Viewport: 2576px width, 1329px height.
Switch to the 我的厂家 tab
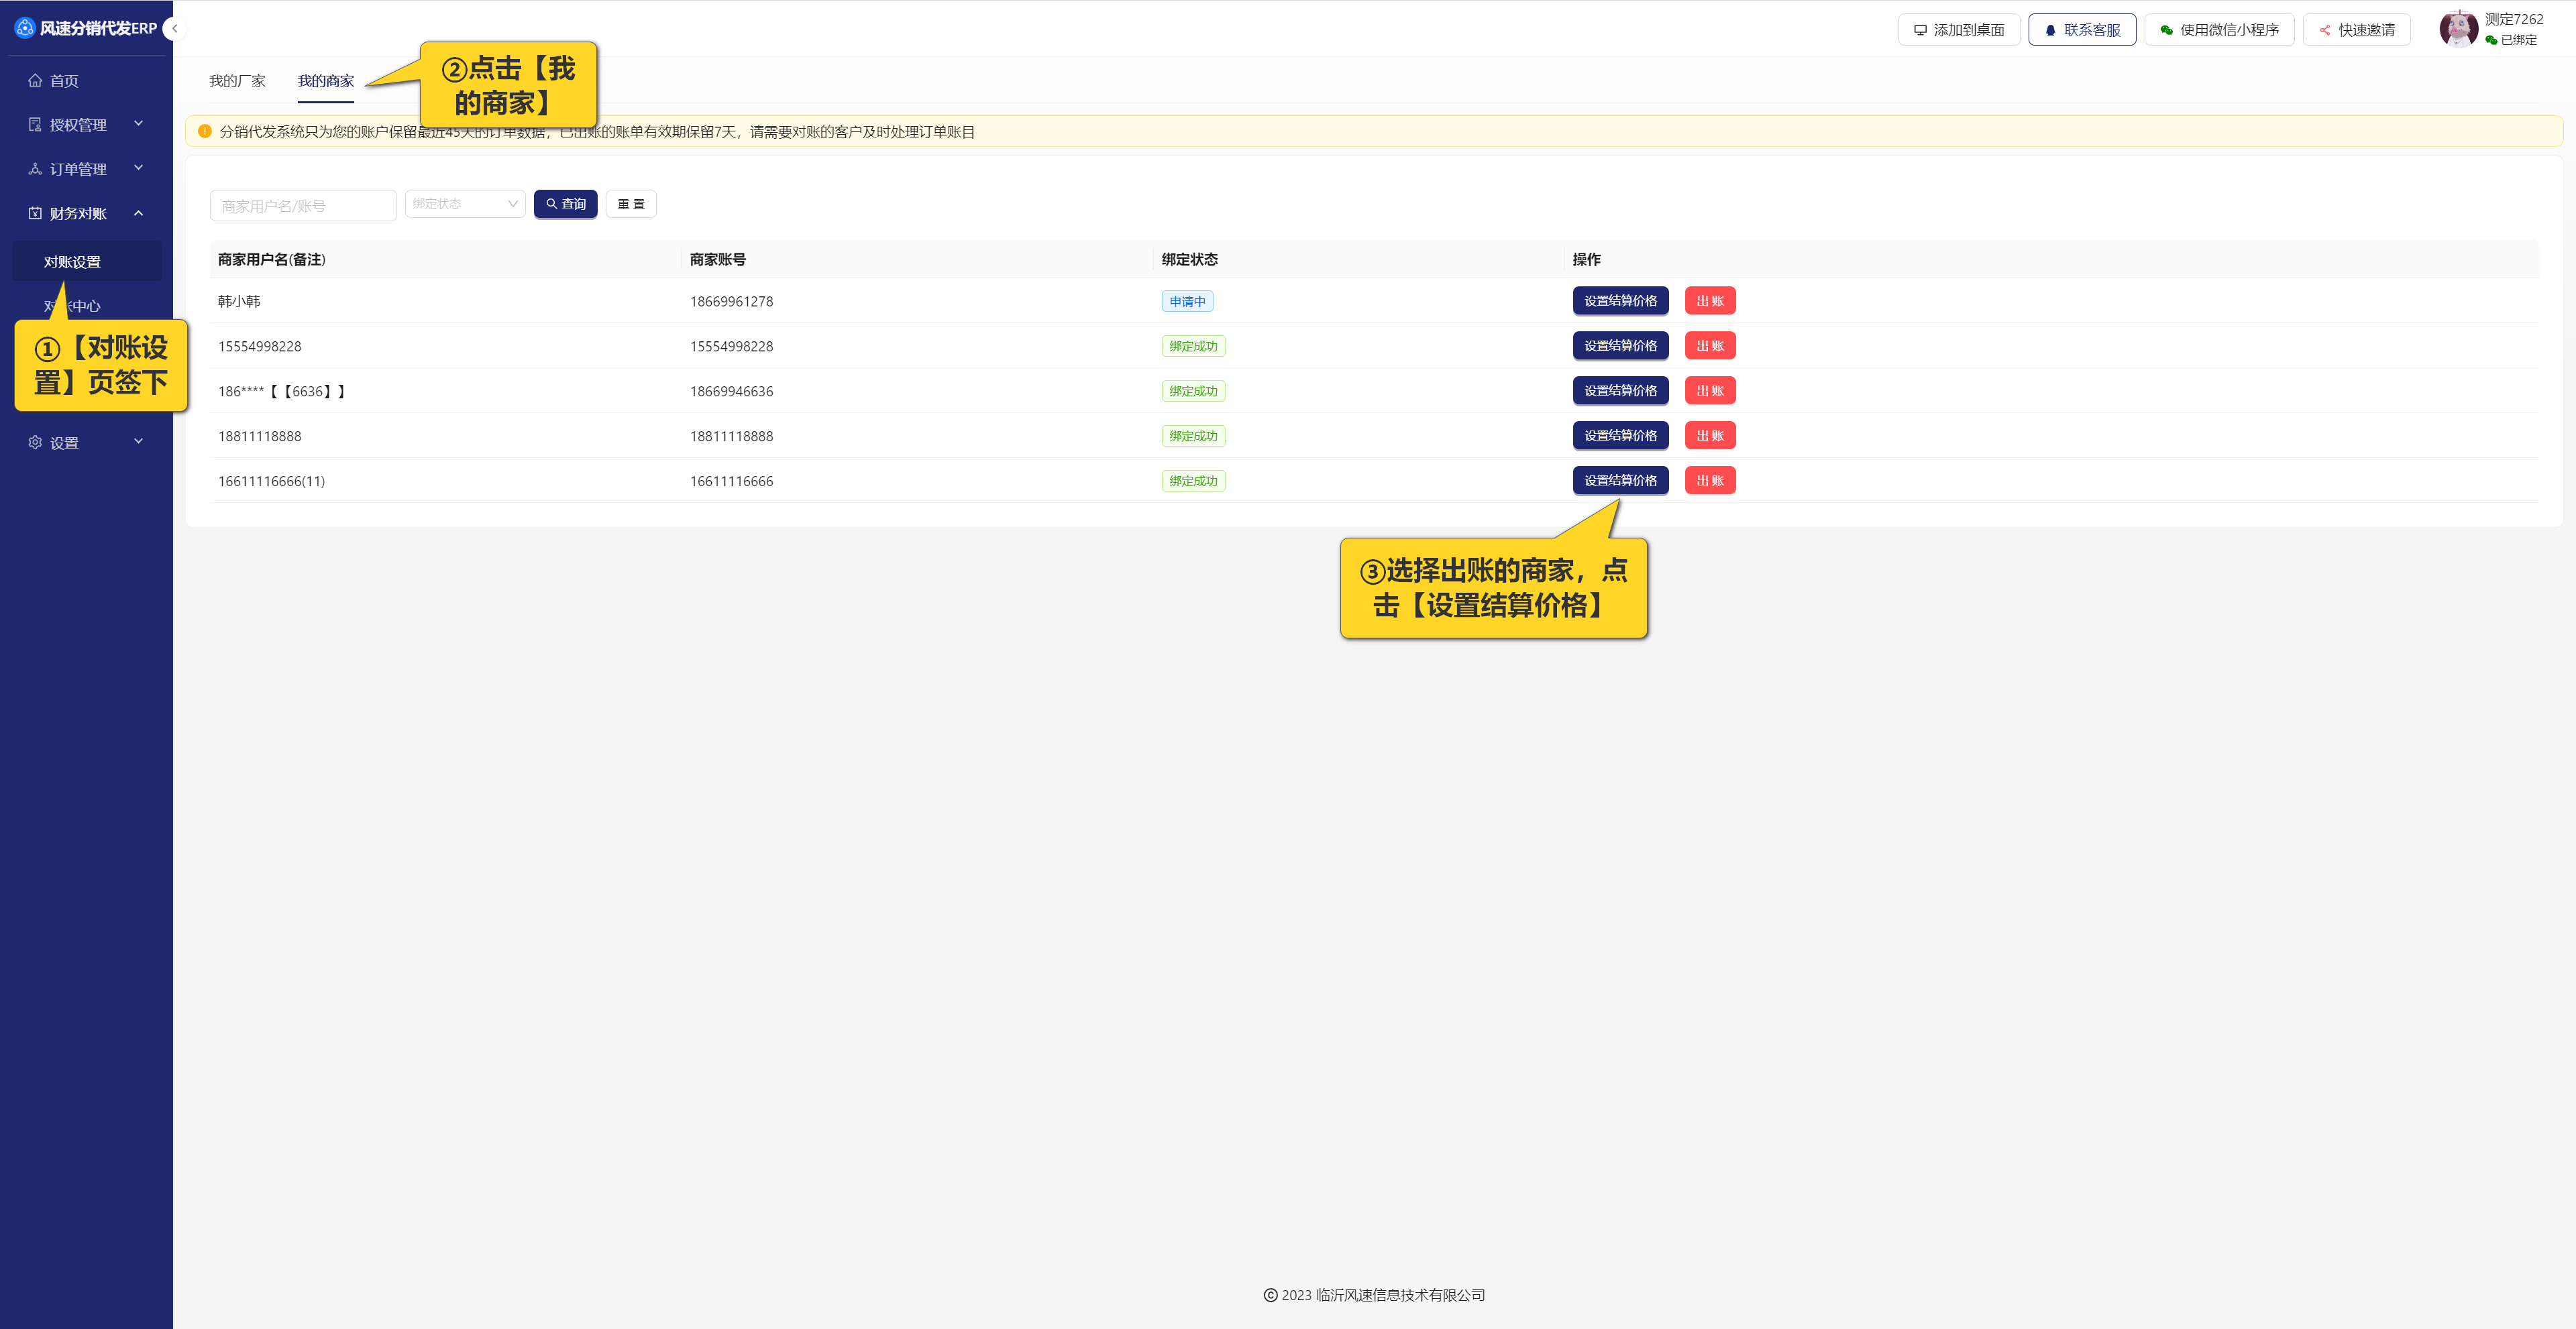point(237,81)
